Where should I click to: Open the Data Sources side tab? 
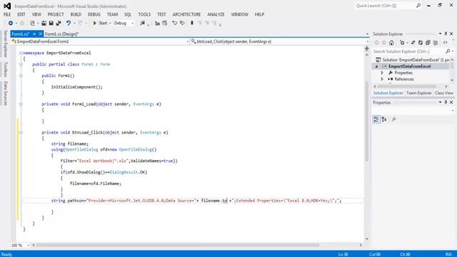point(6,93)
